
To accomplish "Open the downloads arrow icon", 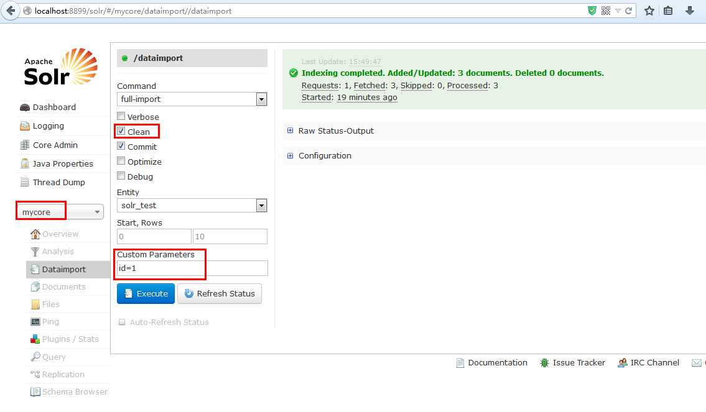I will point(689,11).
